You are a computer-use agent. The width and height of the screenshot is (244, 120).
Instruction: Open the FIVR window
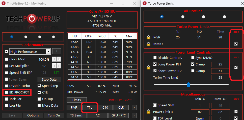click(74, 107)
